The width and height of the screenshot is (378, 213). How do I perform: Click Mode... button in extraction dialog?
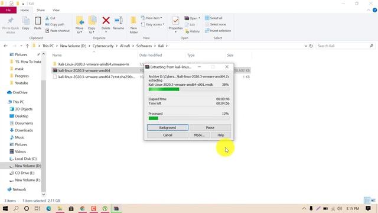tap(199, 135)
